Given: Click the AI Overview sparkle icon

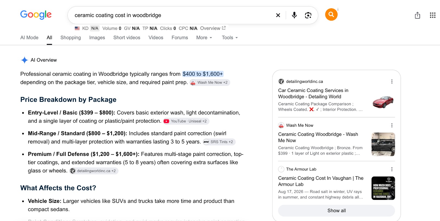Looking at the screenshot, I should 24,60.
